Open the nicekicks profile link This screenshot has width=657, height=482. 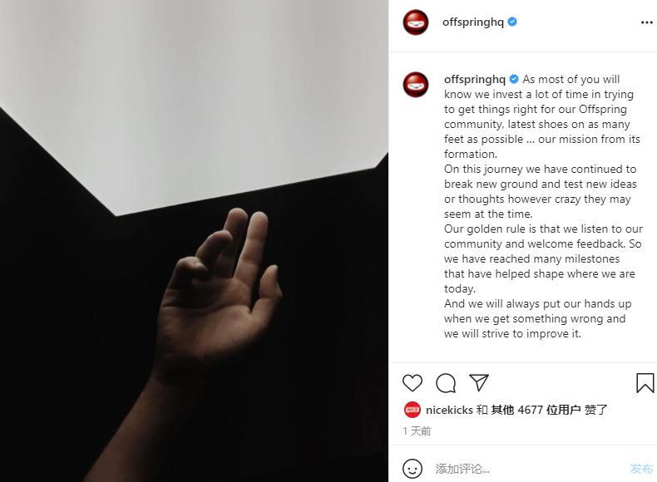pos(449,410)
